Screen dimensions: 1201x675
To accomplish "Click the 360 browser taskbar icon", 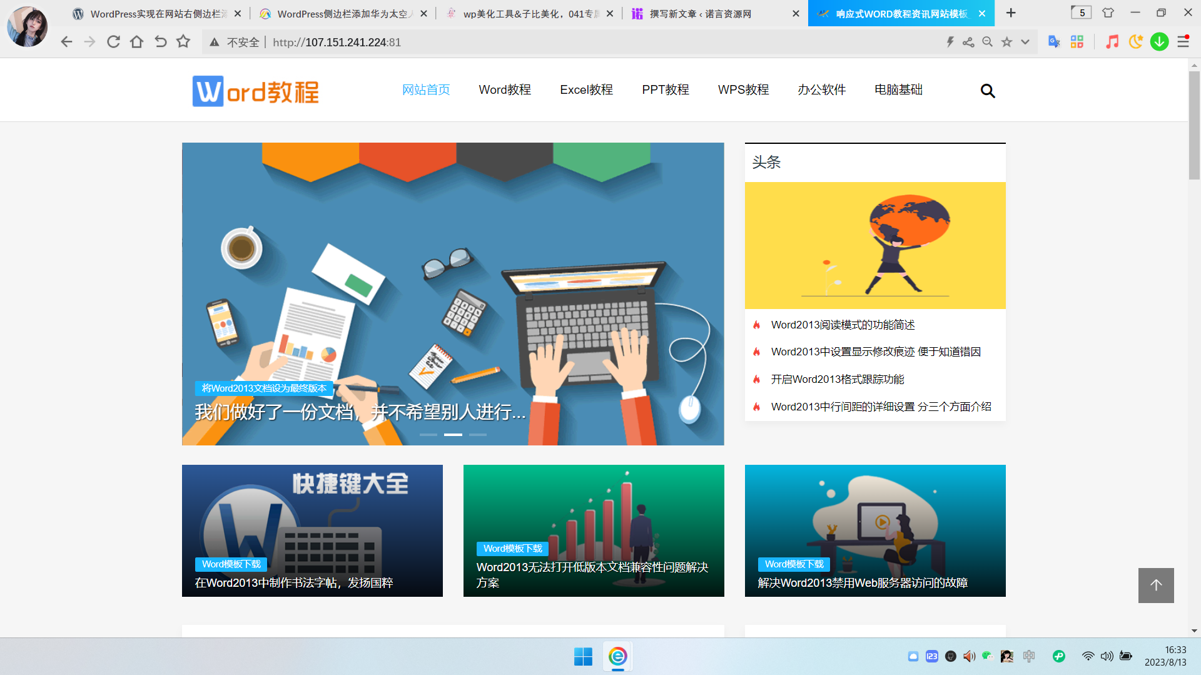I will (618, 656).
